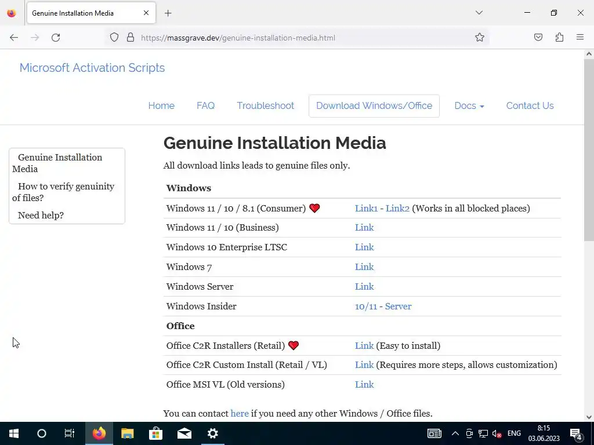
Task: Select Download Windows/Office nav item
Action: tap(374, 105)
